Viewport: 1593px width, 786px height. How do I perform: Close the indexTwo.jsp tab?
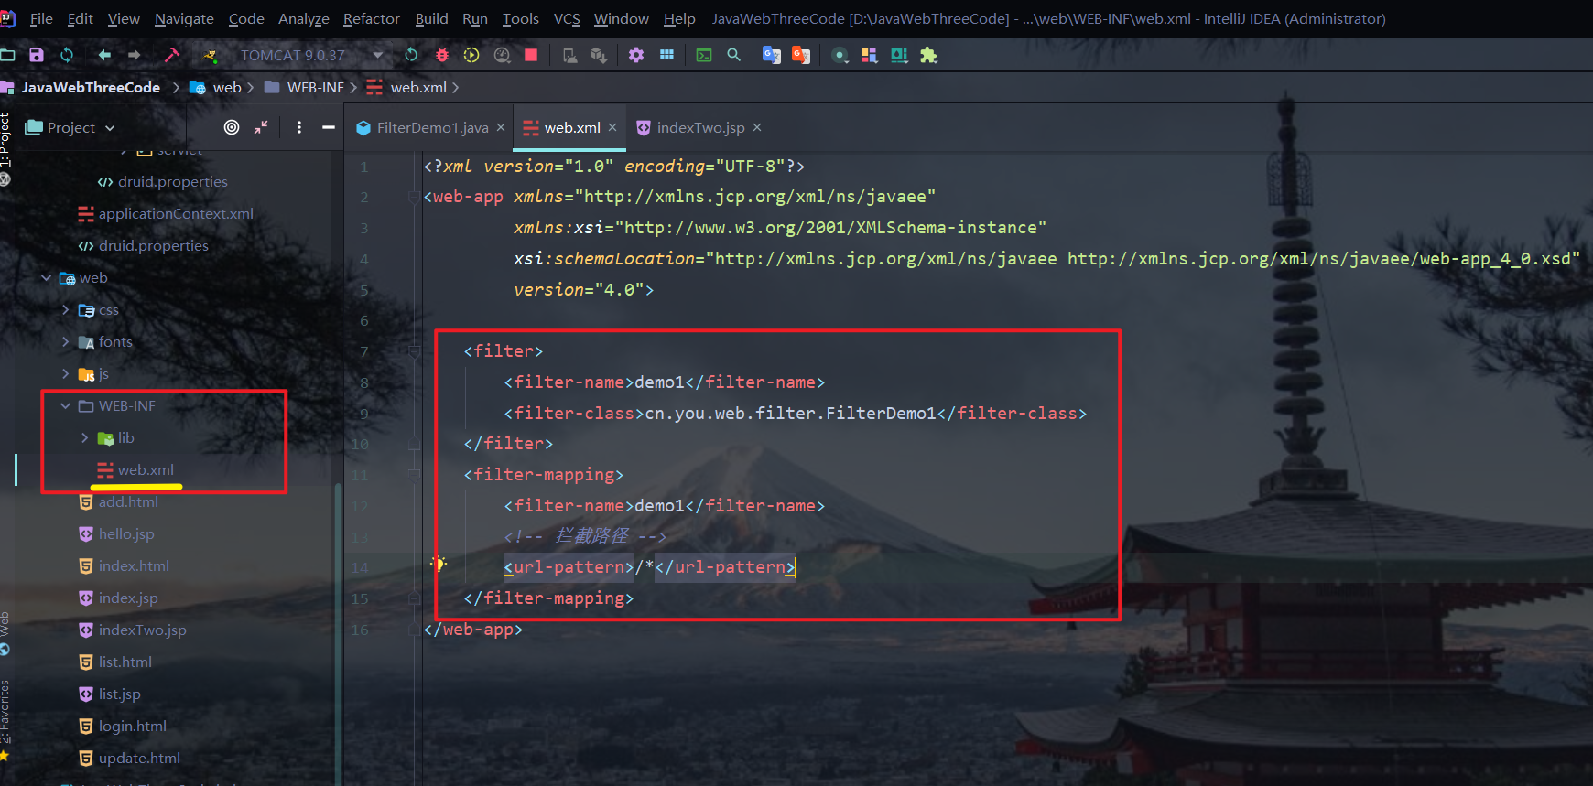pyautogui.click(x=757, y=127)
